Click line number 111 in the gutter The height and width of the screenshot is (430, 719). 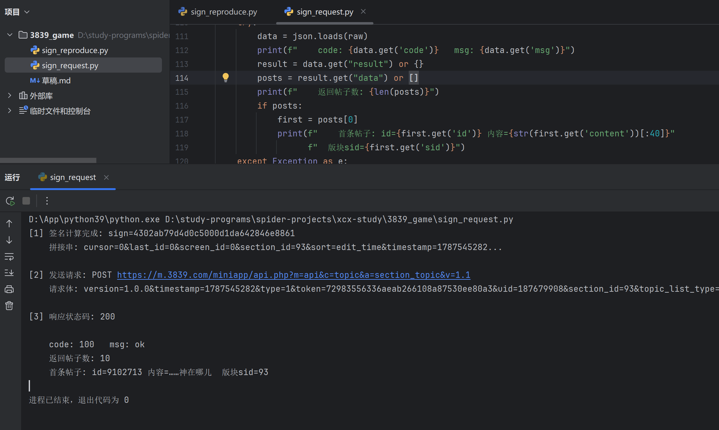(182, 36)
